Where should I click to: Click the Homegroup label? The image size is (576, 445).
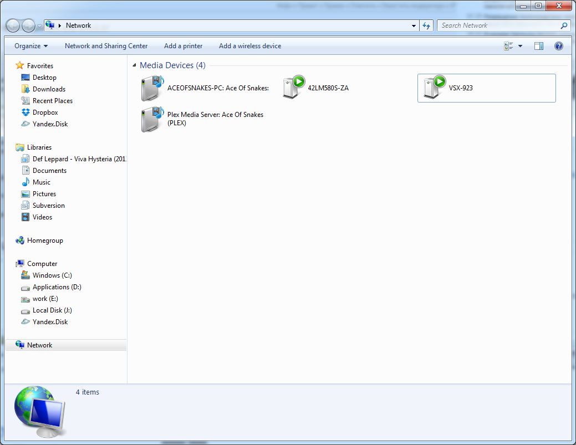[x=45, y=241]
